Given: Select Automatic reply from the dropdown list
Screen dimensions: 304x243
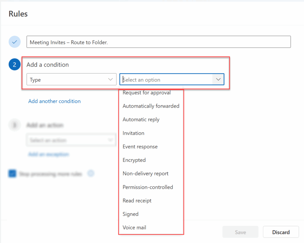Looking at the screenshot, I should pos(141,119).
